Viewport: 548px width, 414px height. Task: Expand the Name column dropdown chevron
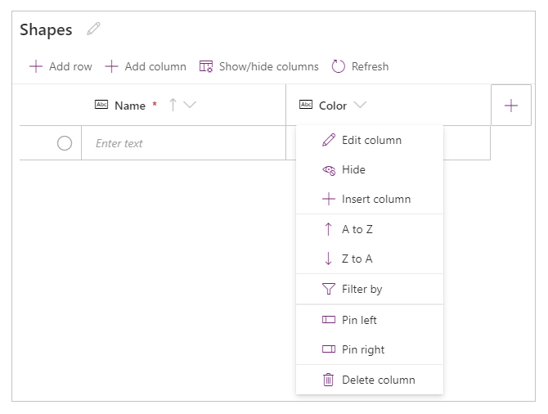click(x=190, y=104)
